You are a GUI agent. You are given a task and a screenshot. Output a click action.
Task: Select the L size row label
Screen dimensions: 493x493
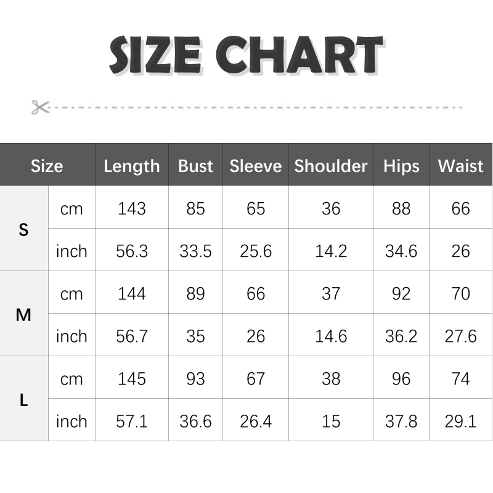click(x=23, y=400)
